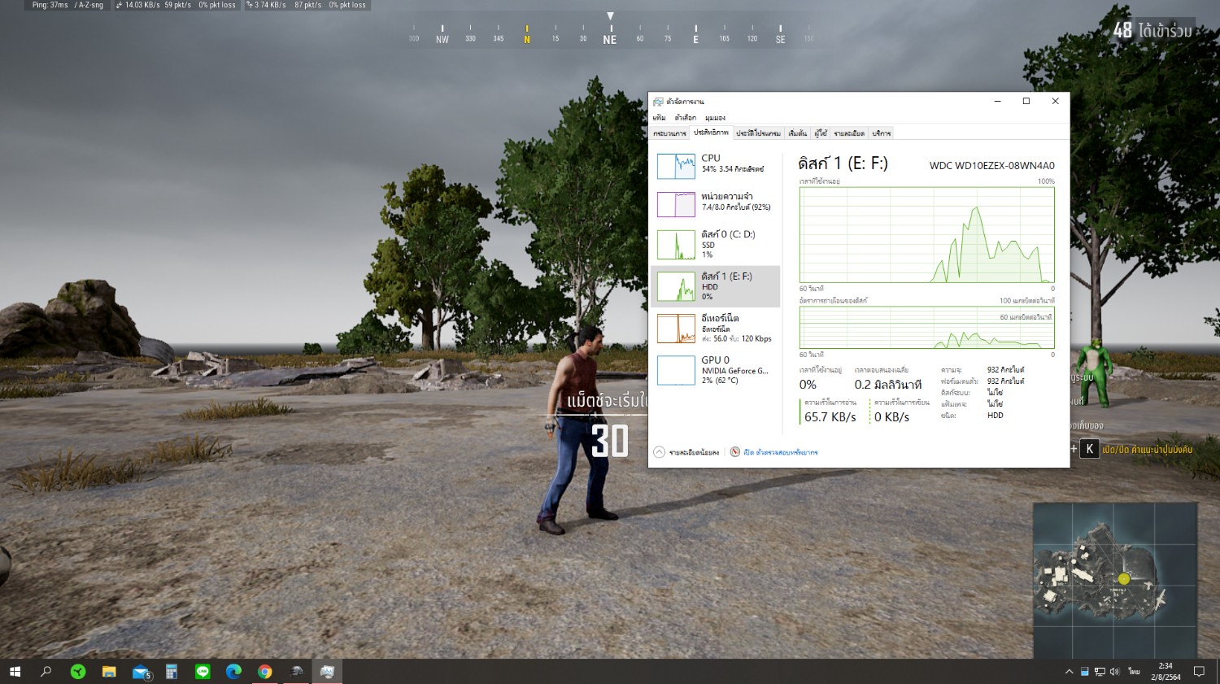Click the disk transfer rate graph
Screen dimensions: 1220x684
click(x=927, y=328)
